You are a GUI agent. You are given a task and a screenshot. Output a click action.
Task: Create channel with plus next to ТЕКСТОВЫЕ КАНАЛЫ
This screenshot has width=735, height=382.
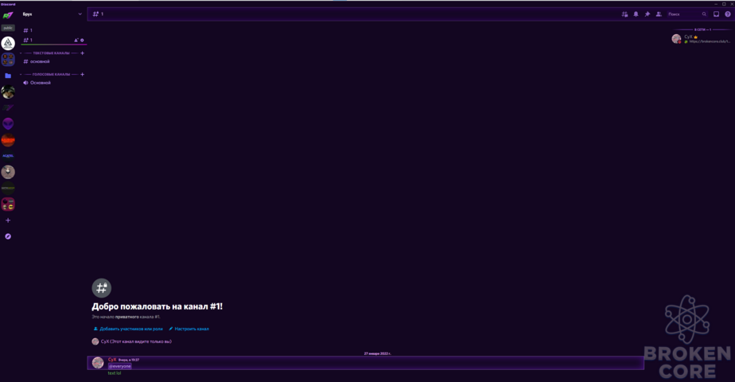83,53
